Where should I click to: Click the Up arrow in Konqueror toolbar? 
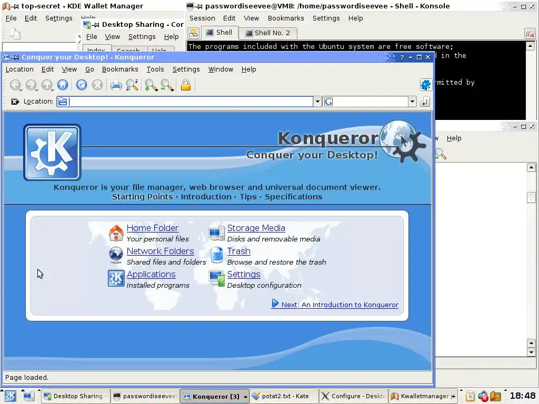47,85
